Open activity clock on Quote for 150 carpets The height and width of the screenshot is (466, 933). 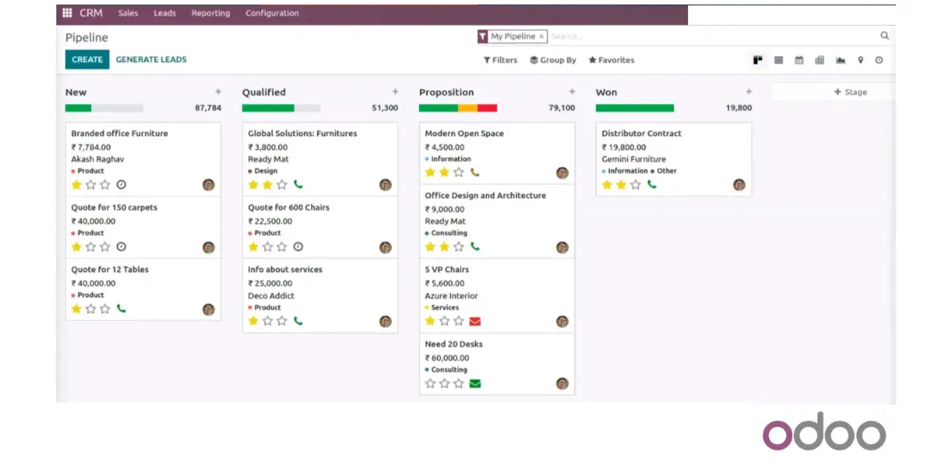pos(121,247)
